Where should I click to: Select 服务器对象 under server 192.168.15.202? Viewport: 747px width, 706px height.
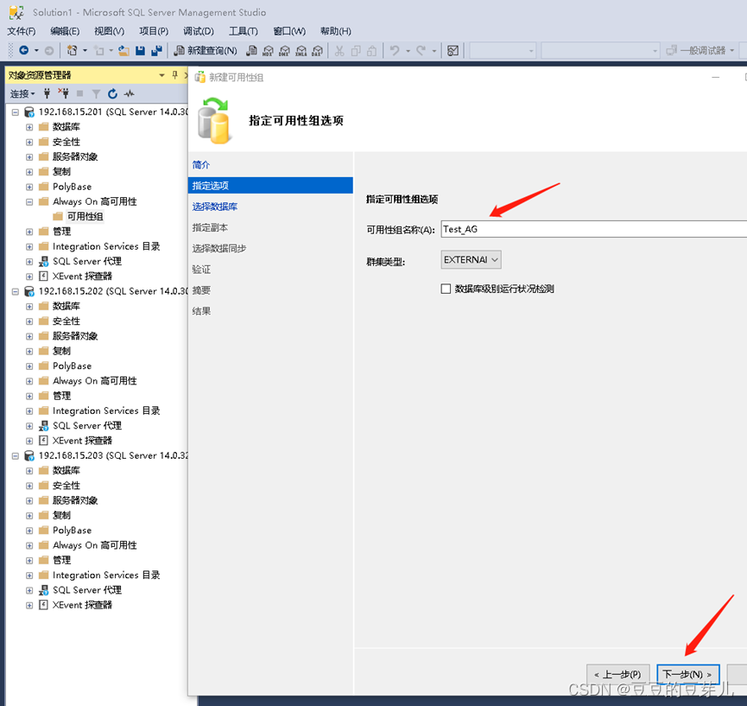click(x=75, y=336)
